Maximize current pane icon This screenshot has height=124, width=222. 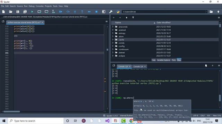click(104, 12)
